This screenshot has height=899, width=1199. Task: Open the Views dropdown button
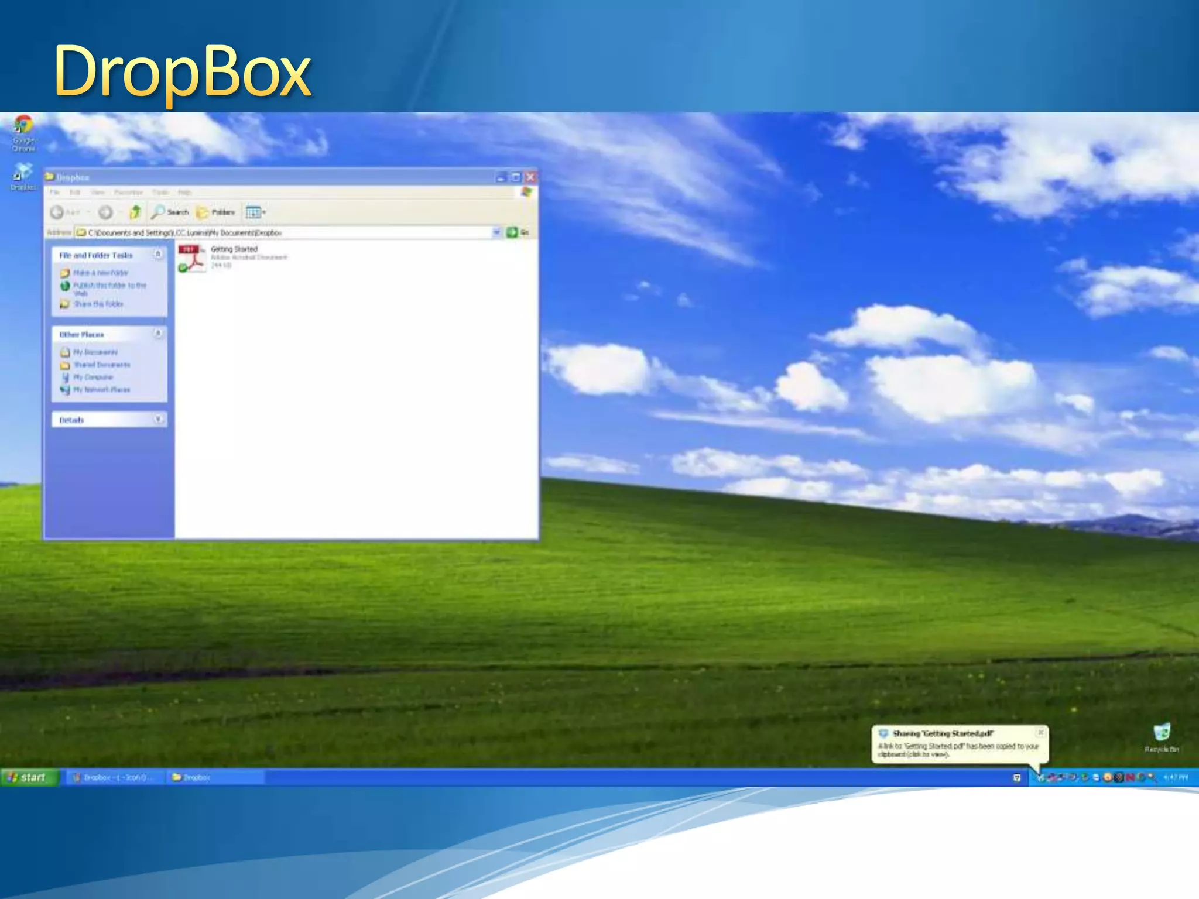point(255,212)
